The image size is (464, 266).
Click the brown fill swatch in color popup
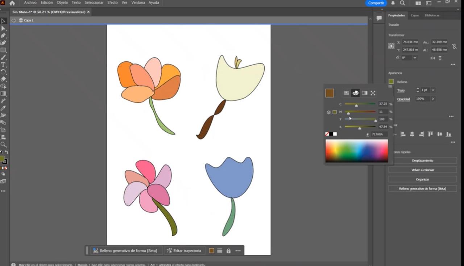coord(330,93)
